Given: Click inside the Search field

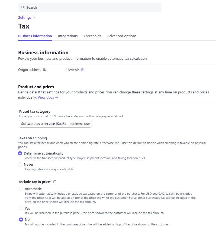Looking at the screenshot, I should pos(81,7).
